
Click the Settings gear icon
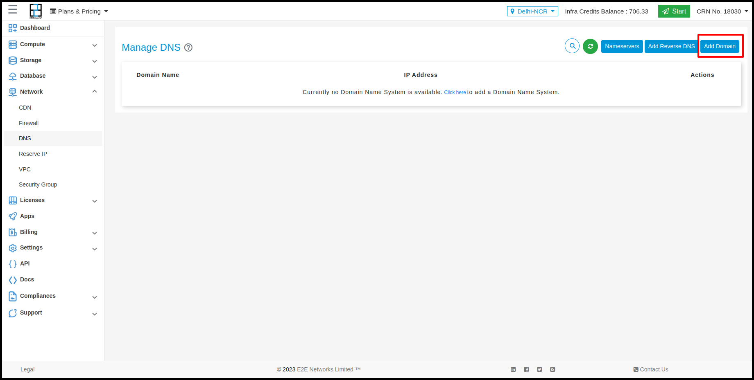[x=13, y=248]
